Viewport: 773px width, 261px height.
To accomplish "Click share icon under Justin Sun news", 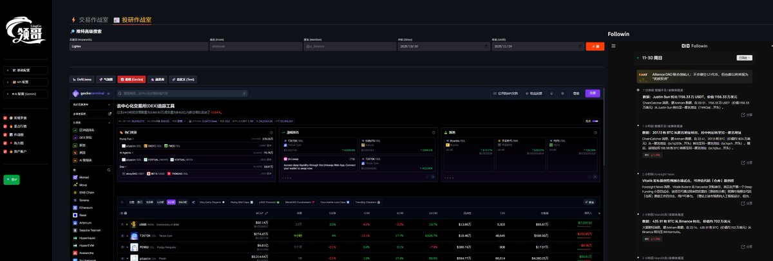I will click(x=743, y=114).
